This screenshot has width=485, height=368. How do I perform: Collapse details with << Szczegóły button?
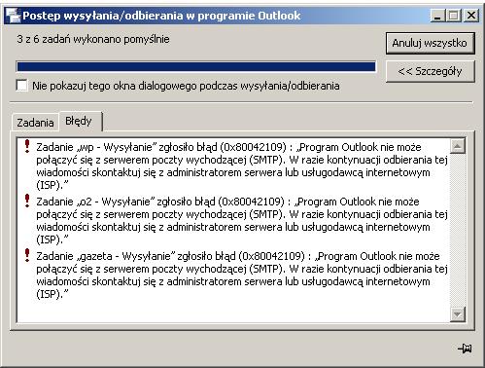(430, 71)
